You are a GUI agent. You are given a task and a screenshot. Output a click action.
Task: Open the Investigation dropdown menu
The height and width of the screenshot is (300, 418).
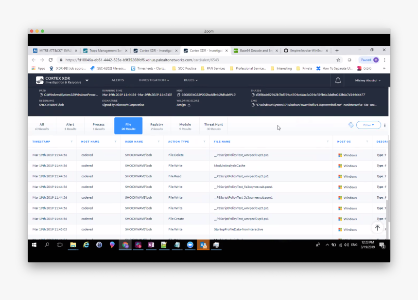[x=154, y=80]
